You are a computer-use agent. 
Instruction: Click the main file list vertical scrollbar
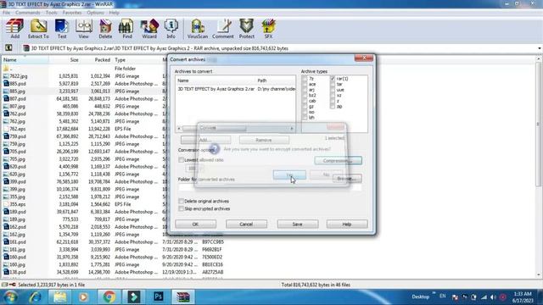coord(538,167)
